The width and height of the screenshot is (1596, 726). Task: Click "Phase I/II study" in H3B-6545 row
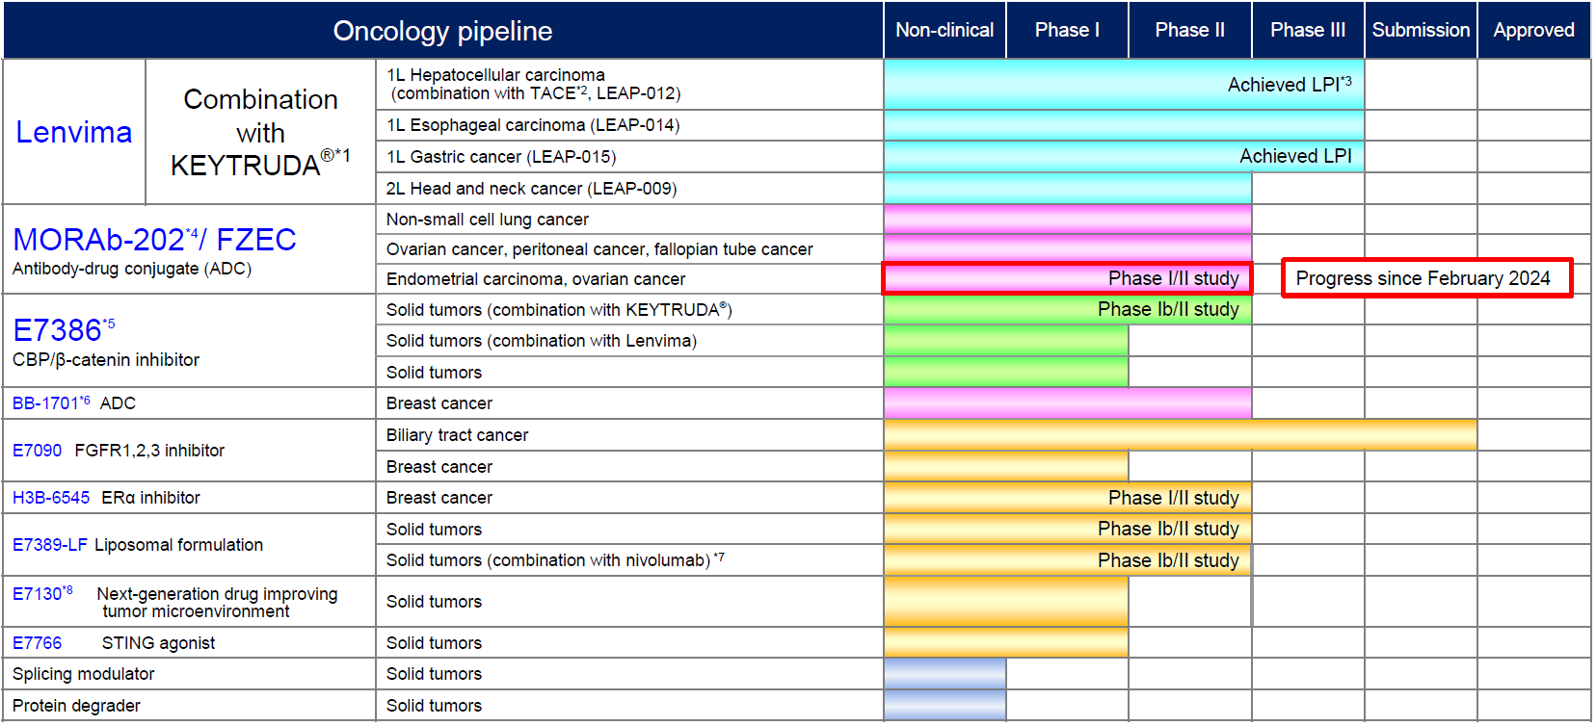(x=1173, y=498)
